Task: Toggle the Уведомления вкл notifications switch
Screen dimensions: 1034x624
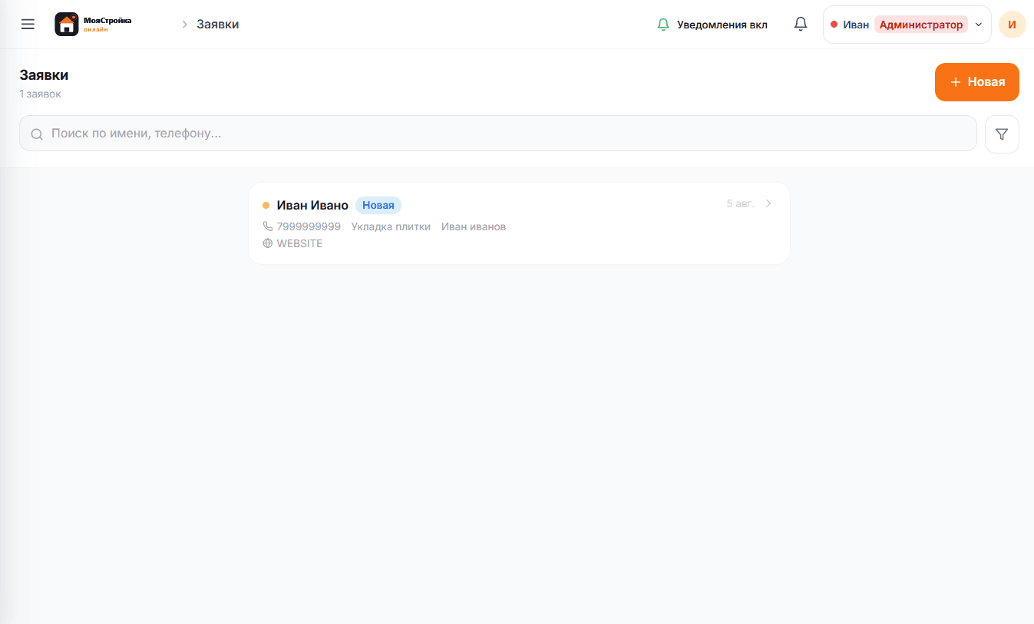Action: point(712,25)
